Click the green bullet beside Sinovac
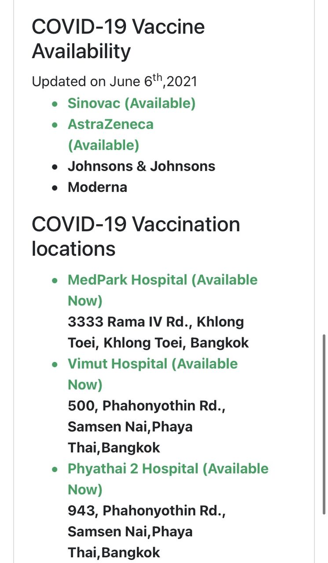Screen dimensions: 328x563 click(x=55, y=104)
